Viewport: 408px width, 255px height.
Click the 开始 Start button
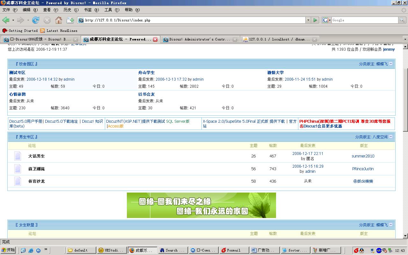8,250
